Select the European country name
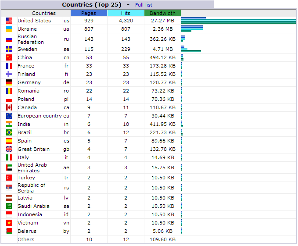Screen dimensions: 298x246 tap(39, 116)
